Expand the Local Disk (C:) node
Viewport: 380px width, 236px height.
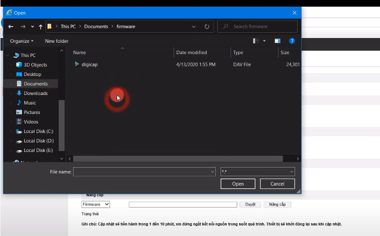[x=11, y=132]
